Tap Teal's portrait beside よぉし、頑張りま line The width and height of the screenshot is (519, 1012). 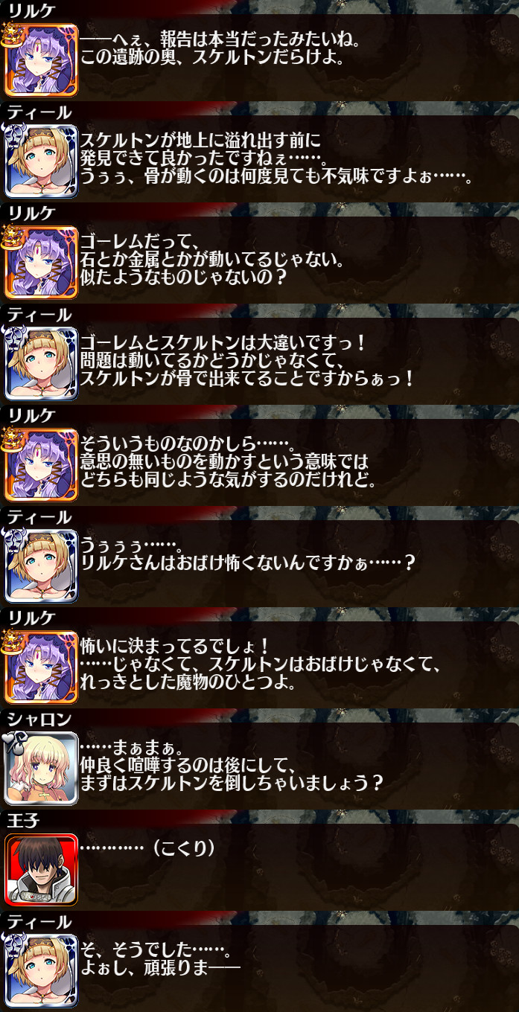[x=41, y=970]
